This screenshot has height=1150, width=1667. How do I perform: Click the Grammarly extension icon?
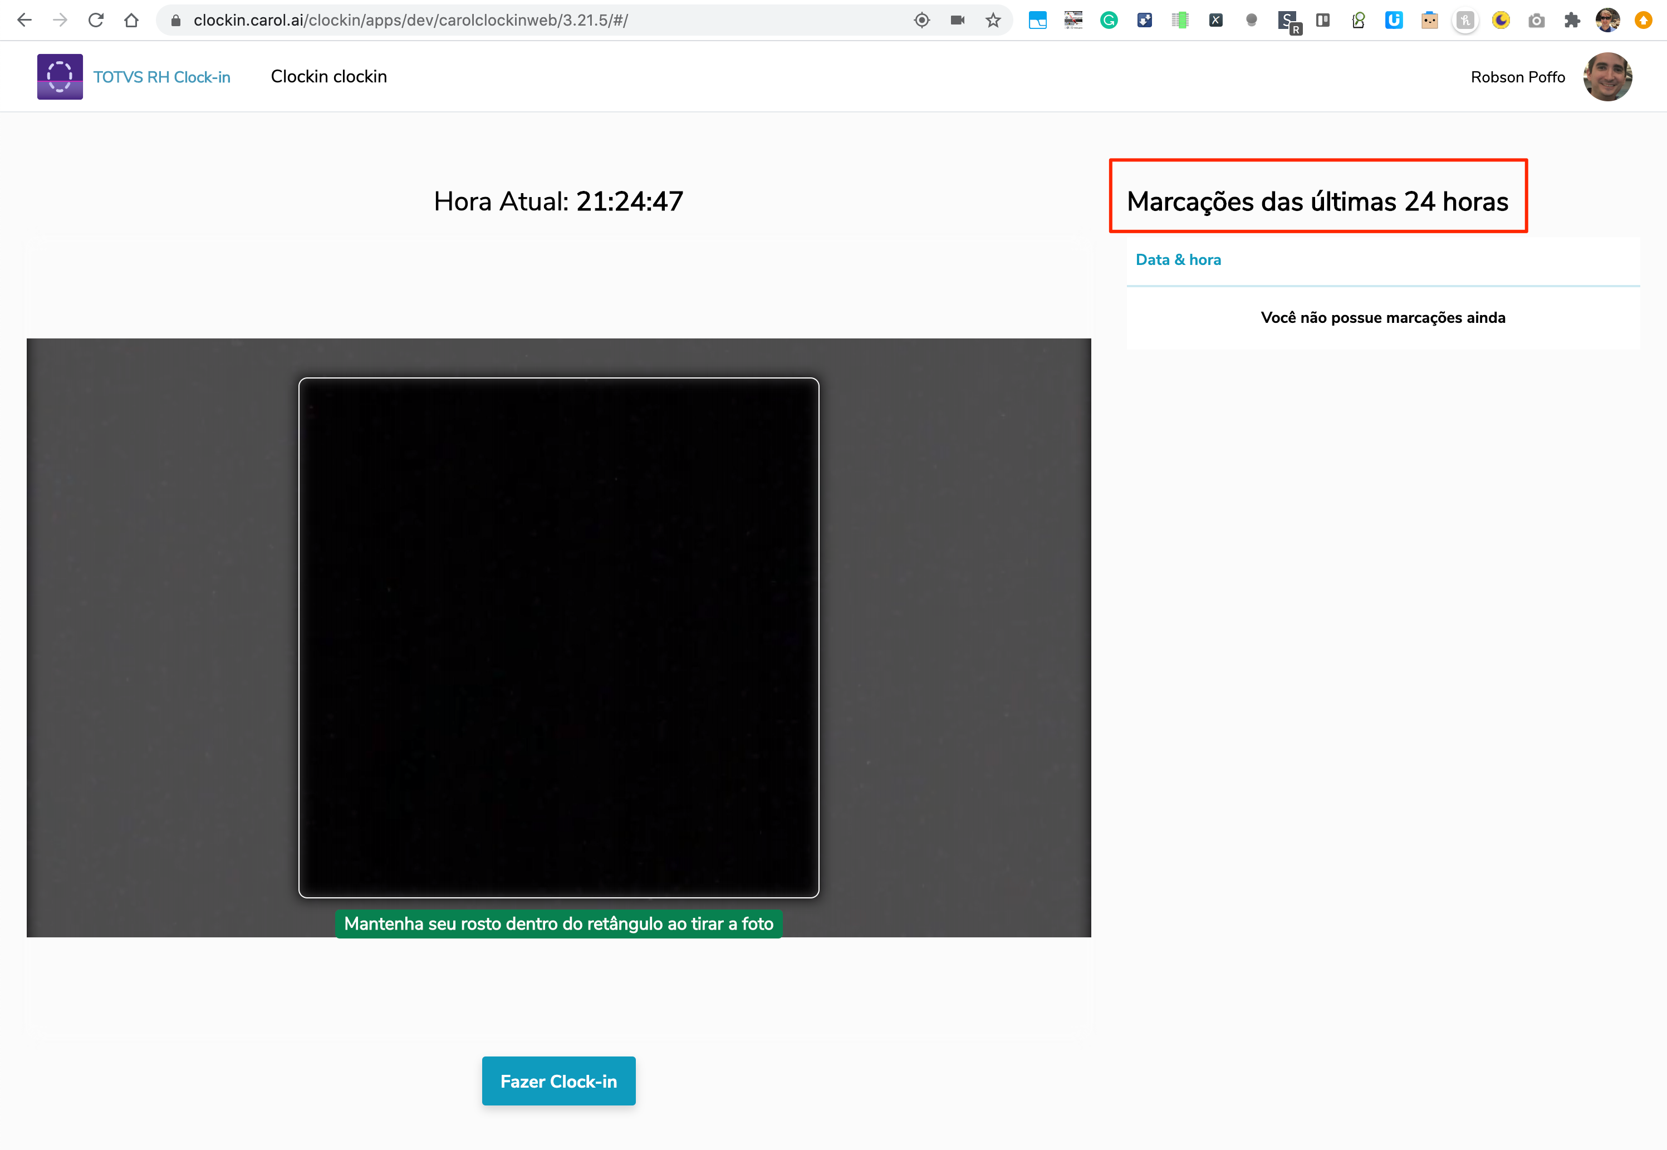click(x=1109, y=20)
